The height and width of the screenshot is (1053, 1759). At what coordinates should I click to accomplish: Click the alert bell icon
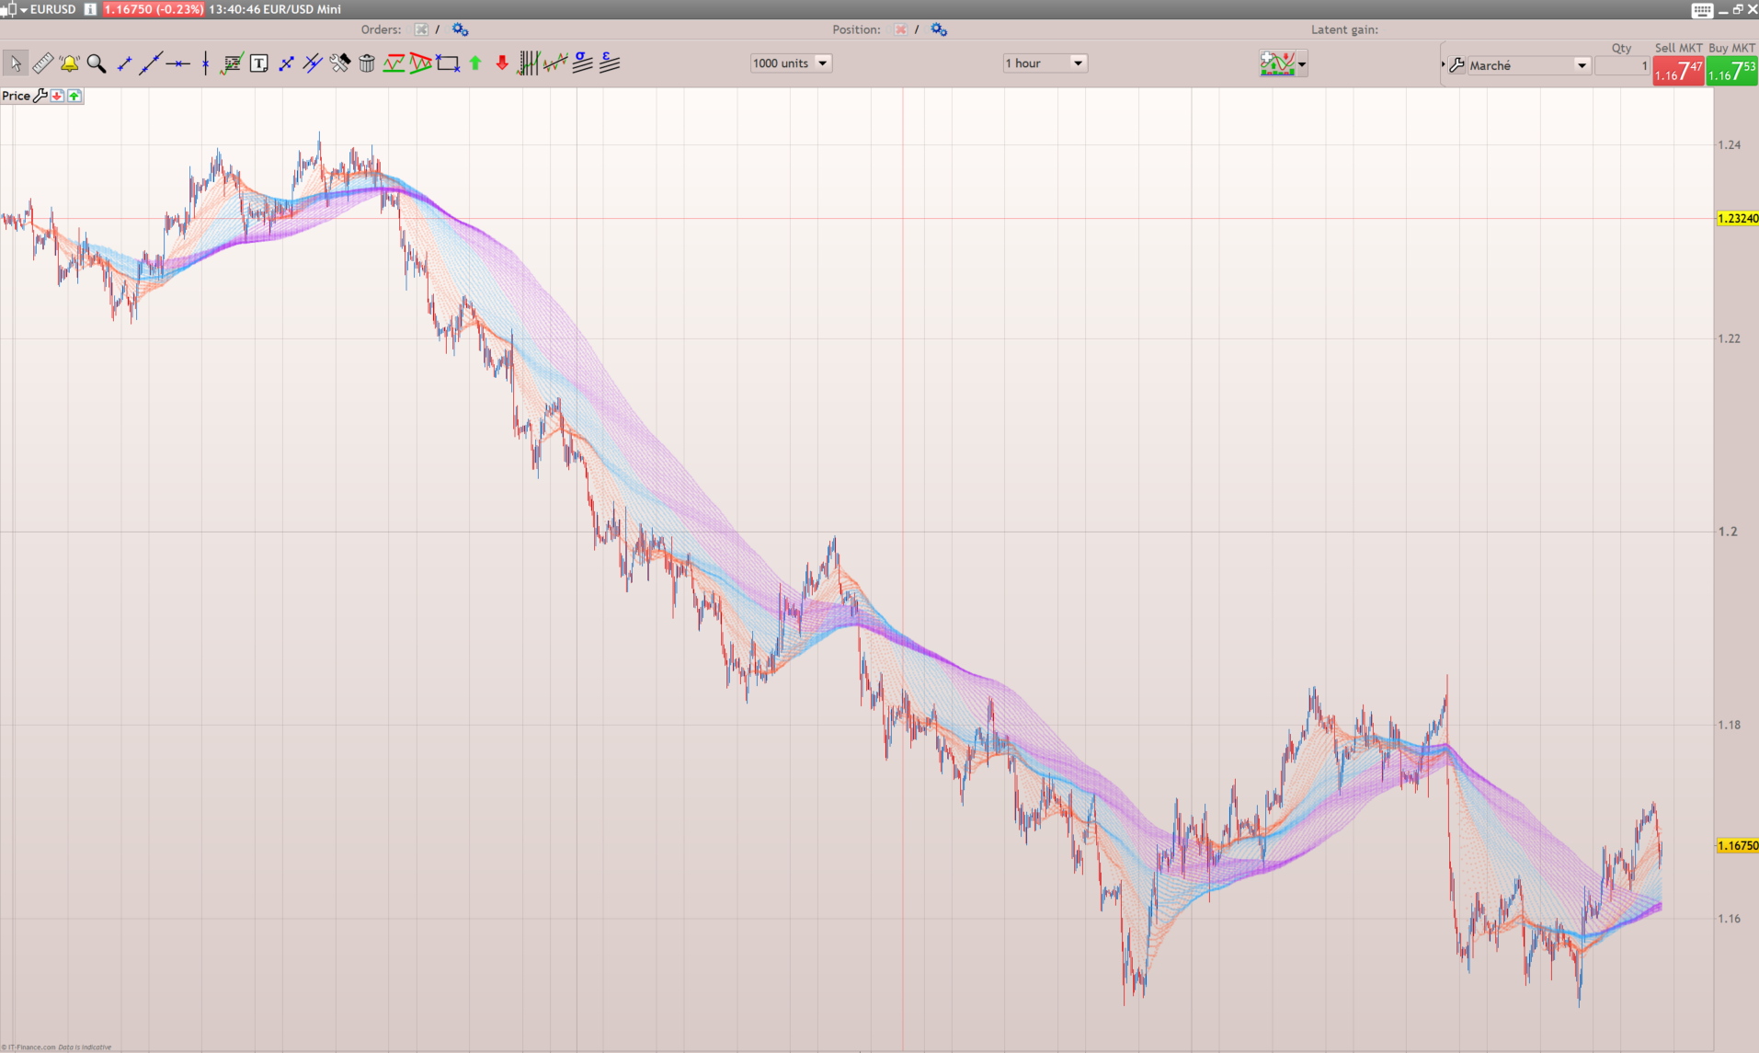tap(69, 63)
